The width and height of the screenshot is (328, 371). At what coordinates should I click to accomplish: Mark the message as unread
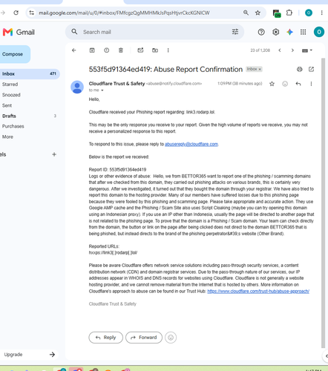[140, 50]
